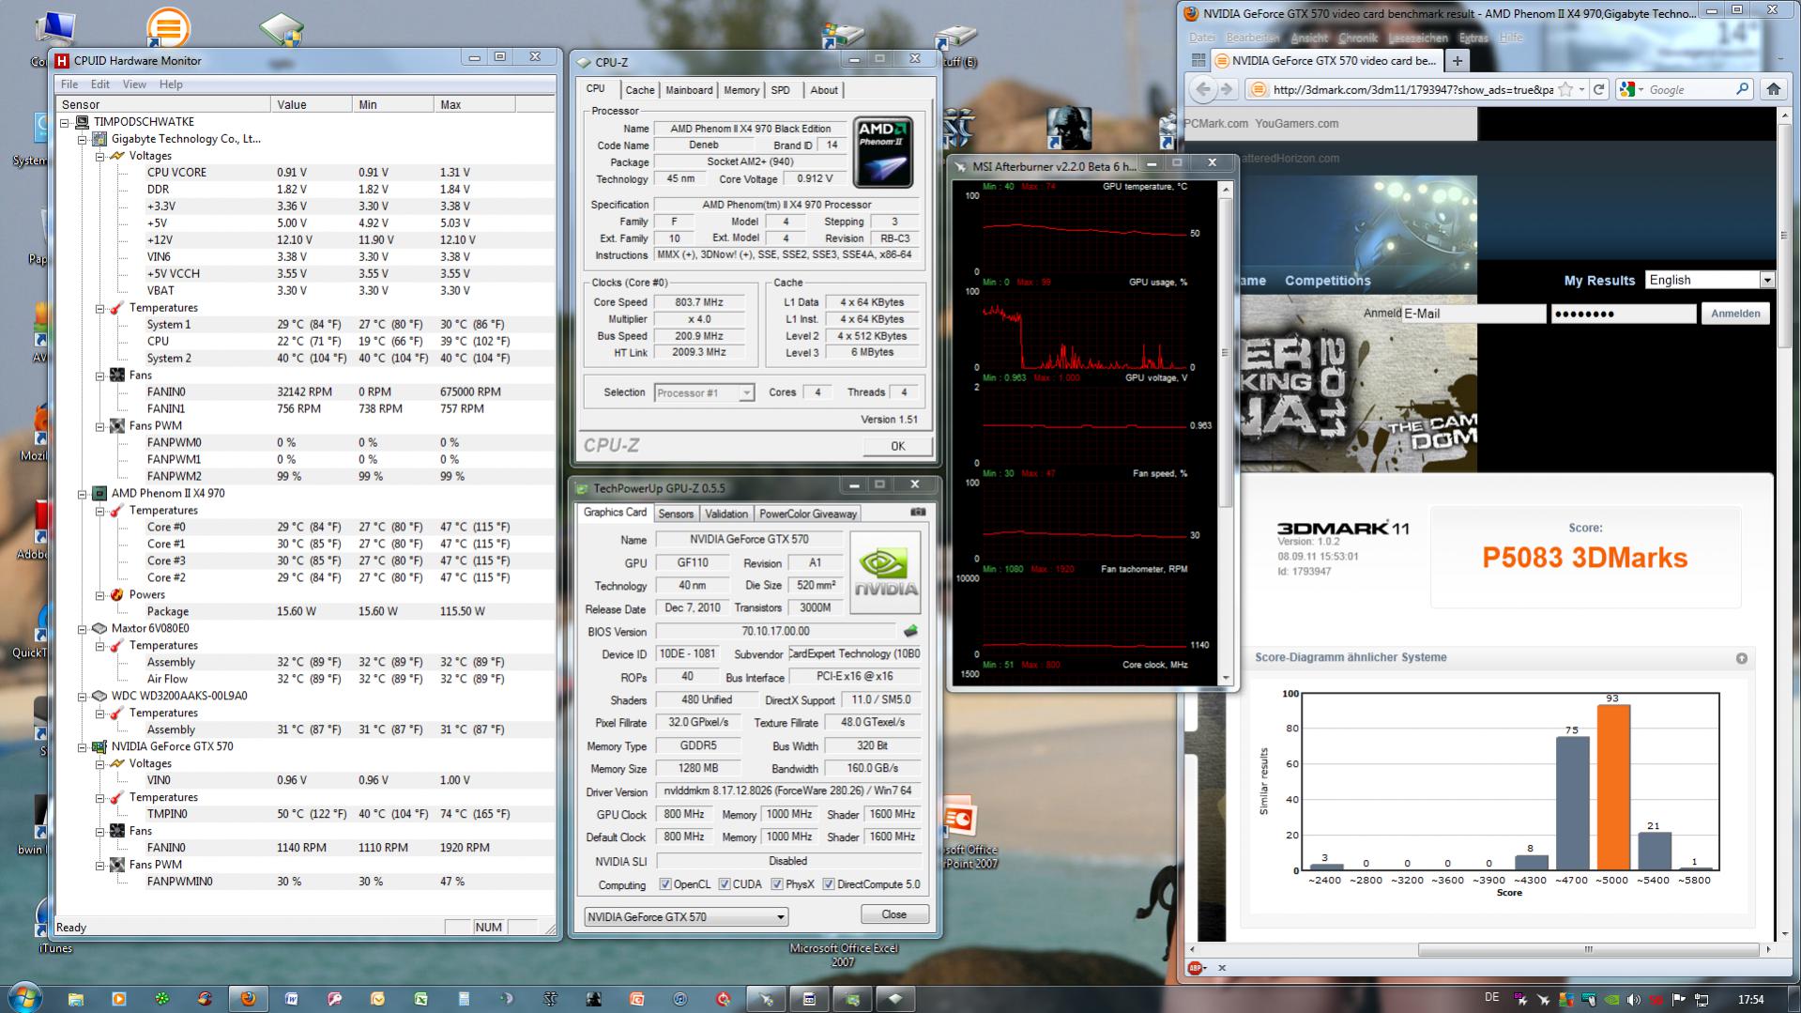Open a new Firefox tab
Image resolution: width=1801 pixels, height=1013 pixels.
coord(1457,61)
